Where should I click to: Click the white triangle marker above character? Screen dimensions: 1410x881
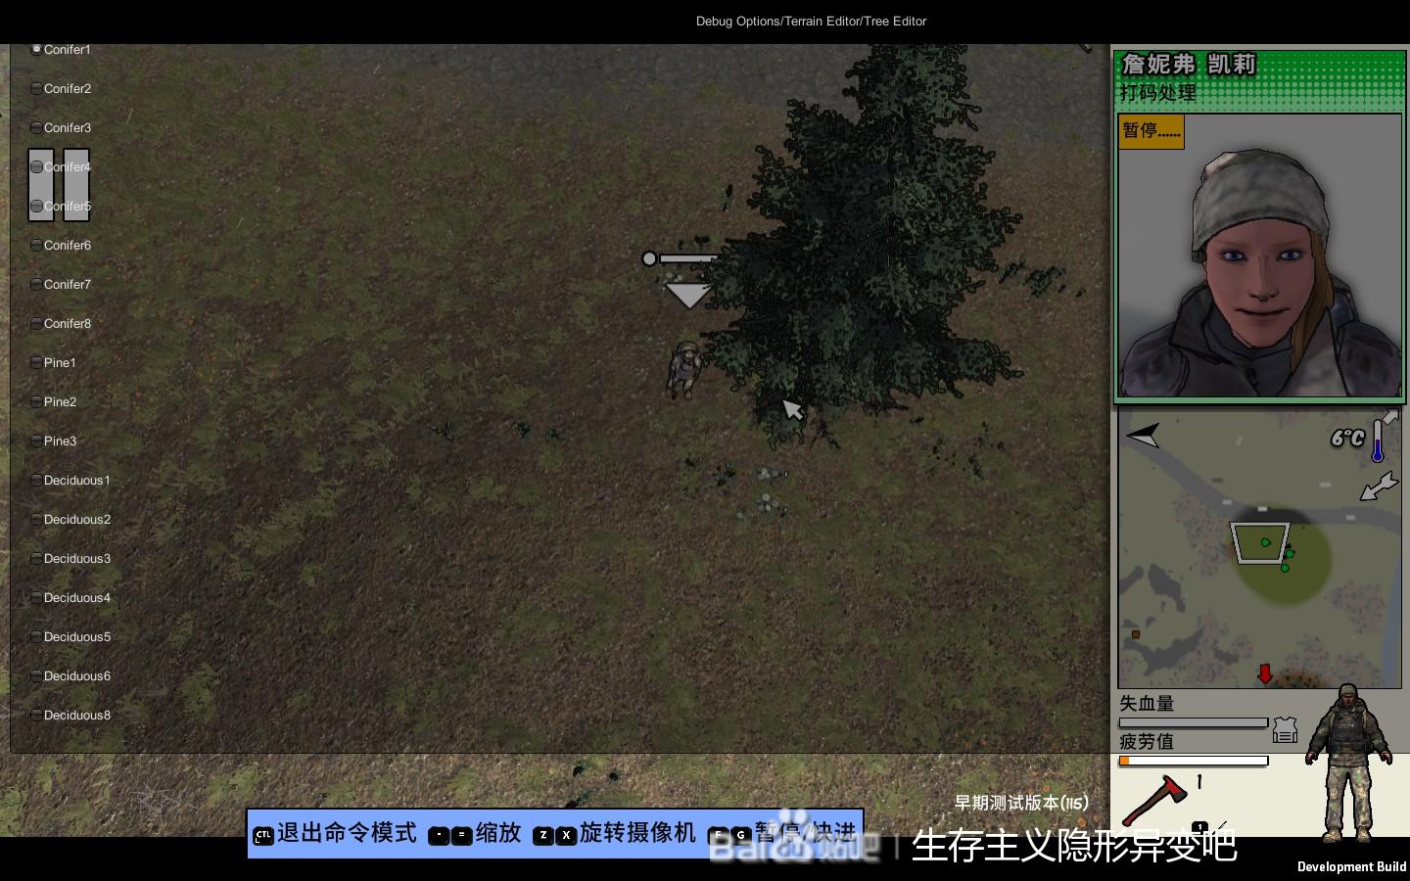click(x=687, y=295)
